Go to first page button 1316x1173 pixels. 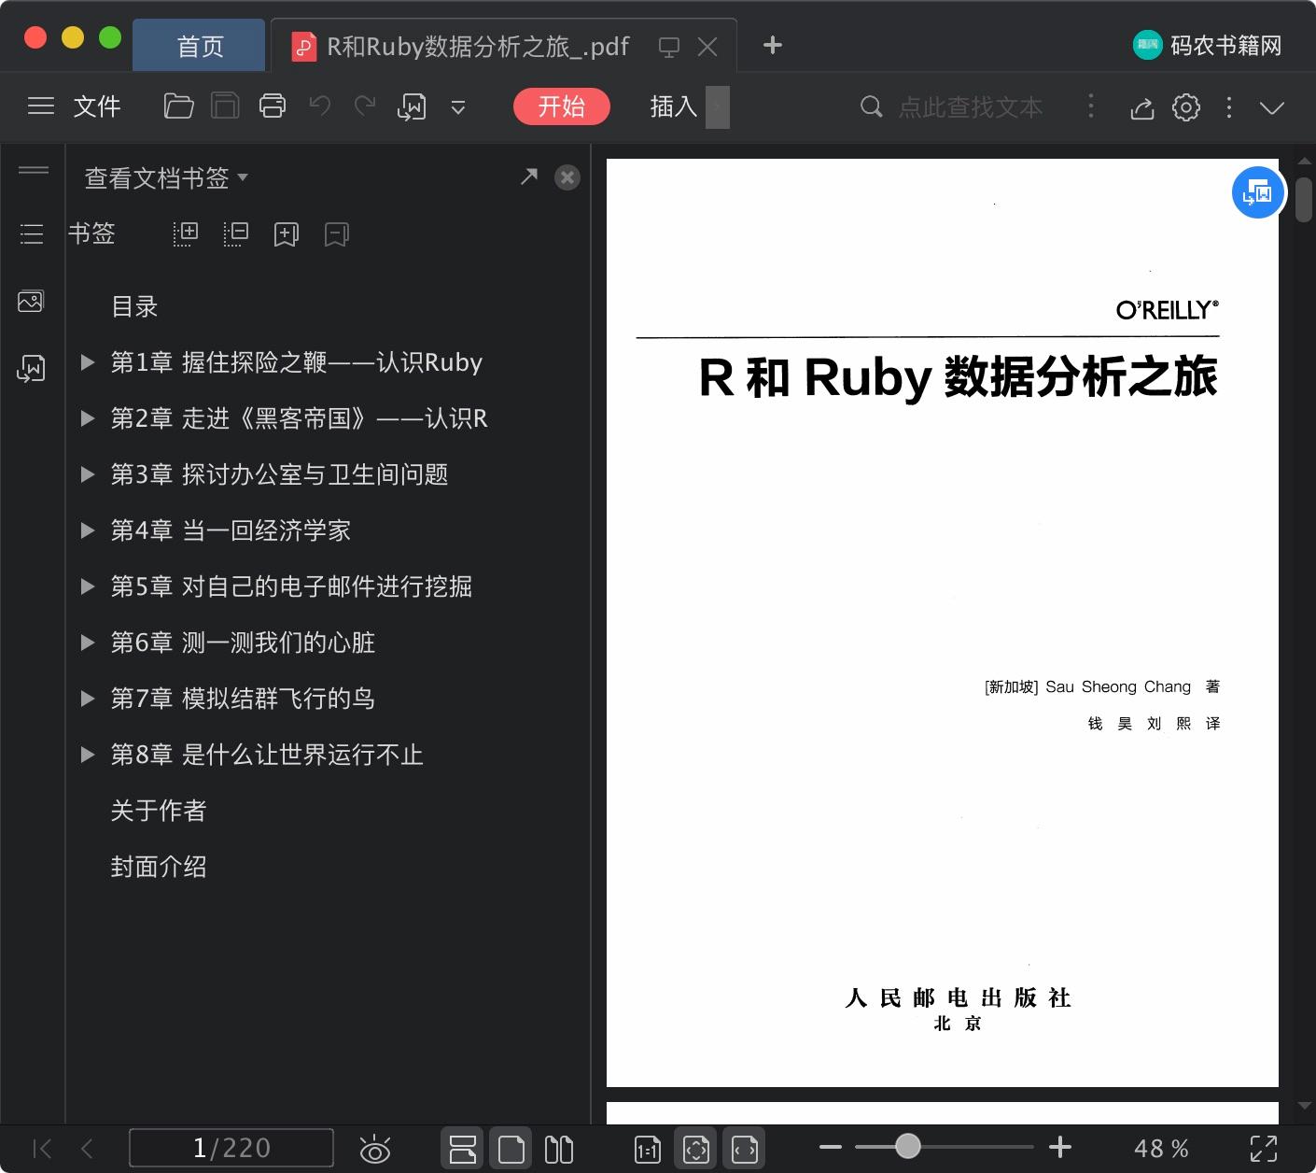click(x=42, y=1149)
